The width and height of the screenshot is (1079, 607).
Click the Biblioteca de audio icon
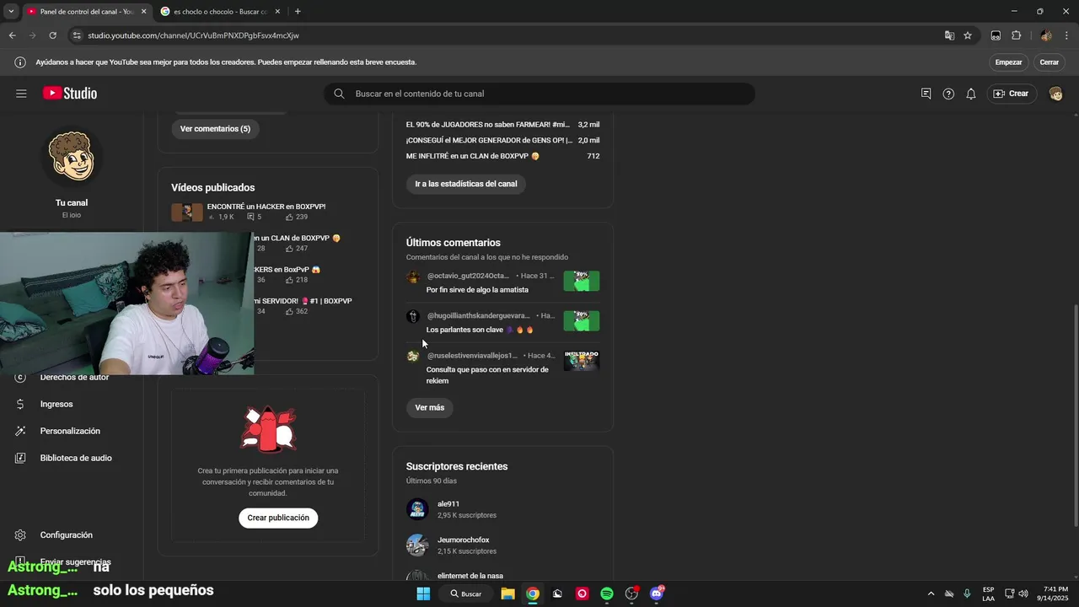(x=20, y=458)
